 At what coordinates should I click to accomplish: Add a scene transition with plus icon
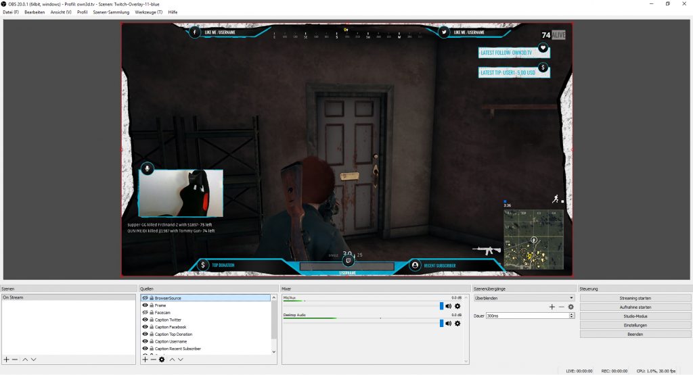click(552, 307)
